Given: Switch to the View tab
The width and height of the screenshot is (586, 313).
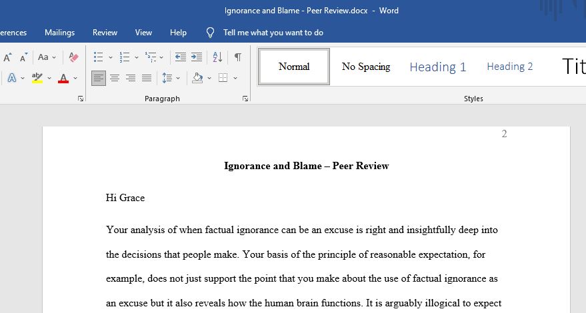Looking at the screenshot, I should [x=143, y=33].
